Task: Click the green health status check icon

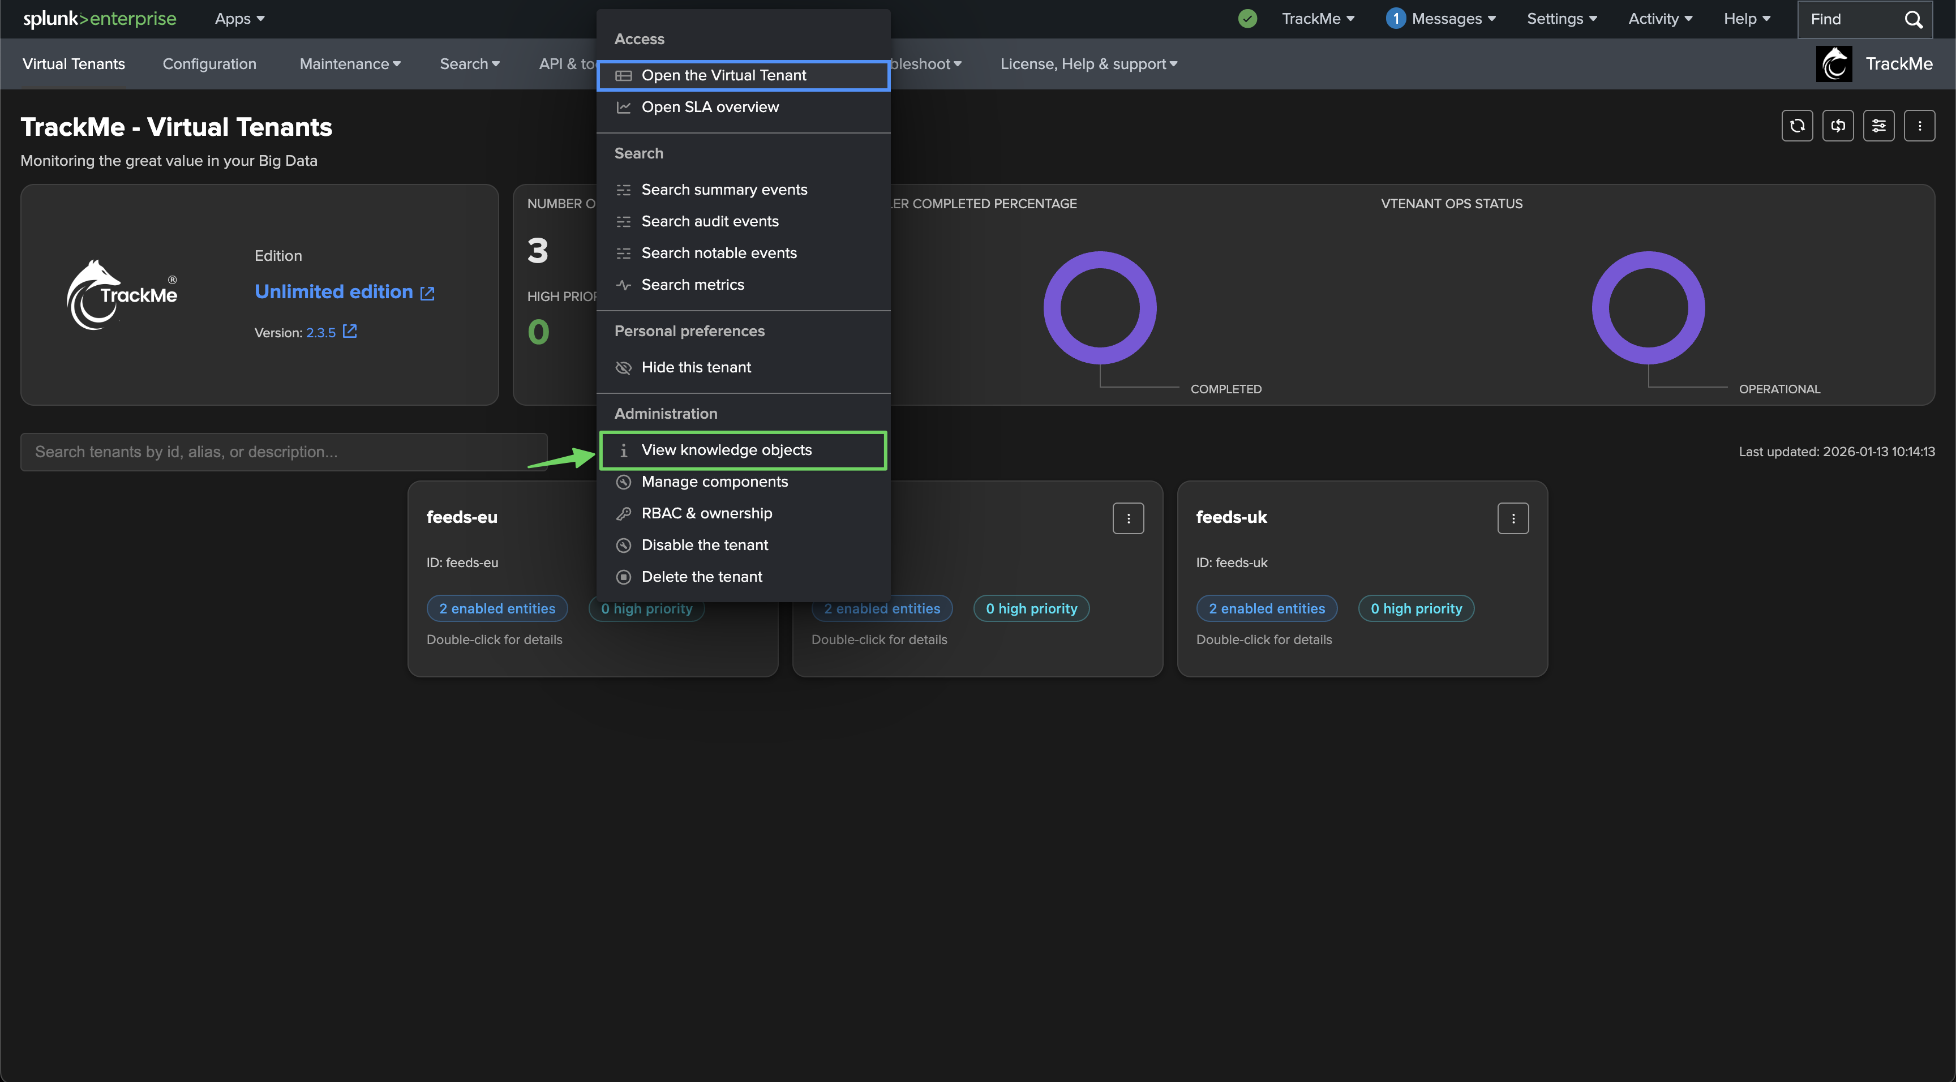Action: [x=1247, y=19]
